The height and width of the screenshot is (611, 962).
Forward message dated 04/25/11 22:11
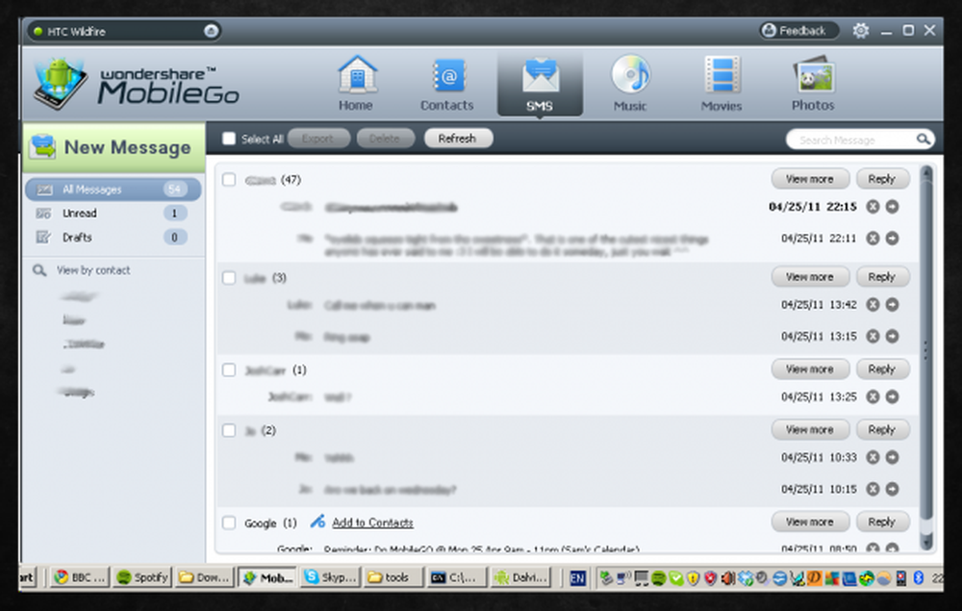pos(893,238)
